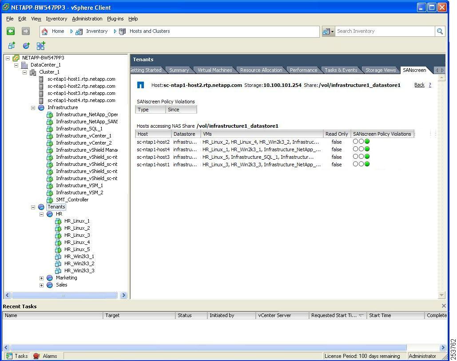
Task: Click the HR resource pool icon
Action: click(x=50, y=214)
